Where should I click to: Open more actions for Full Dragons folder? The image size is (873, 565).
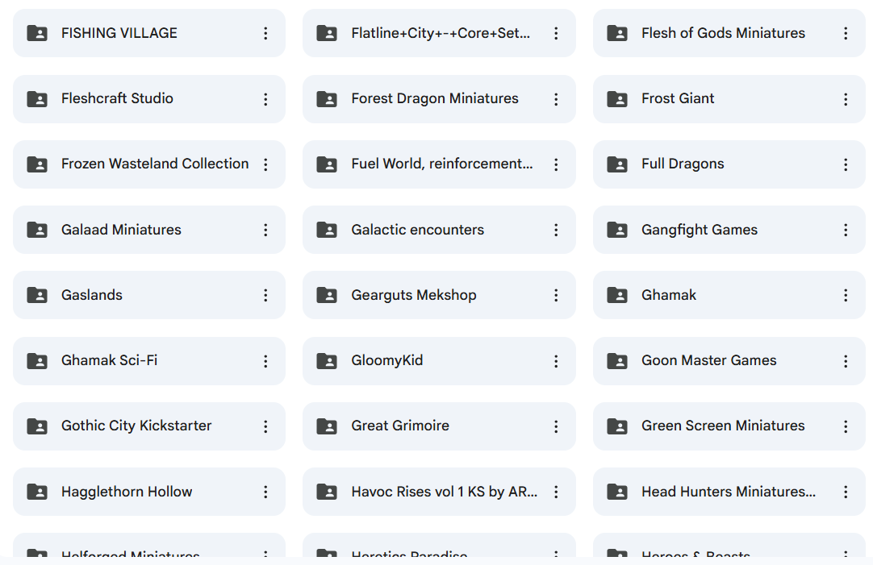tap(846, 164)
